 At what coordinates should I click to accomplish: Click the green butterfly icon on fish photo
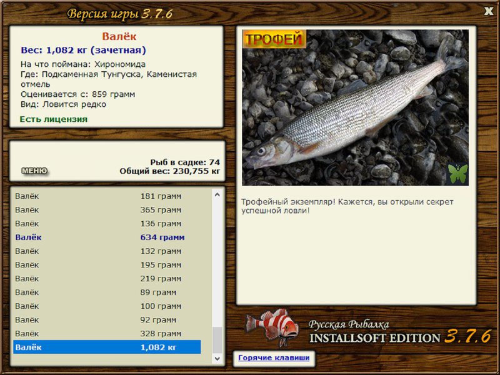click(458, 174)
